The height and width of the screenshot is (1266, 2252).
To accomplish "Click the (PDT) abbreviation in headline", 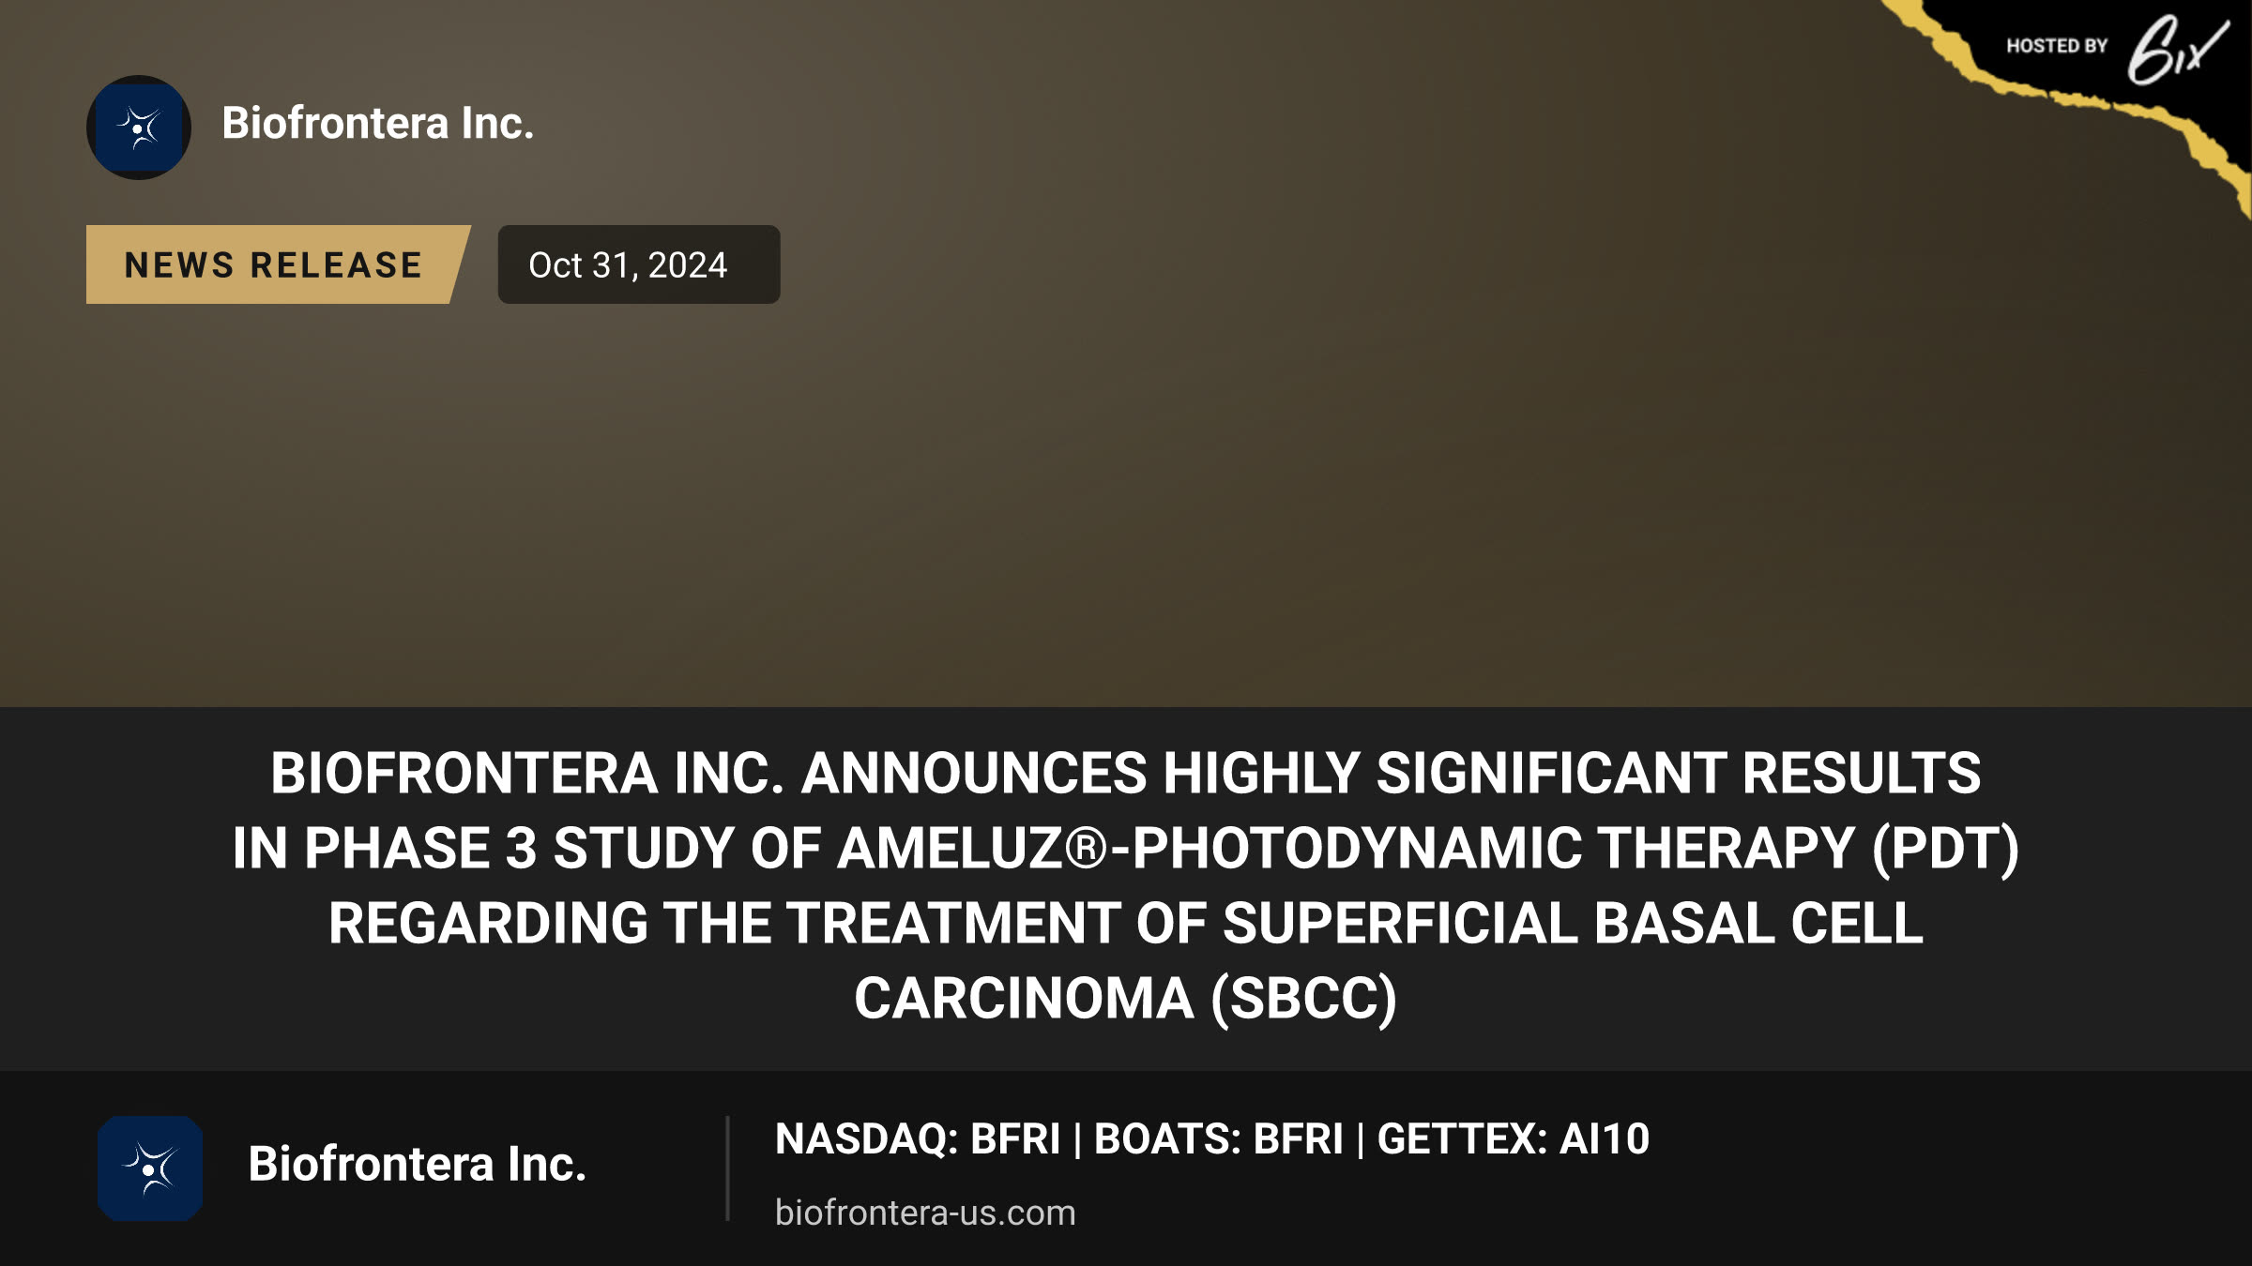I will 1945,850.
